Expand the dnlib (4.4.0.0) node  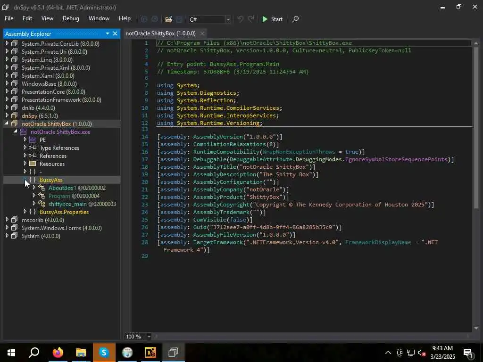click(x=7, y=107)
